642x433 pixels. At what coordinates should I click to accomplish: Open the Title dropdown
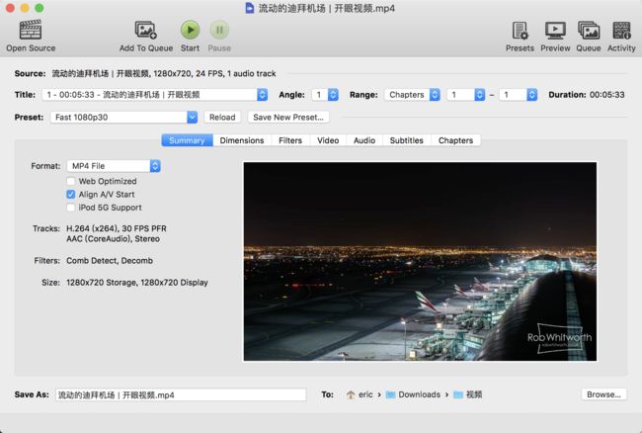coord(155,95)
